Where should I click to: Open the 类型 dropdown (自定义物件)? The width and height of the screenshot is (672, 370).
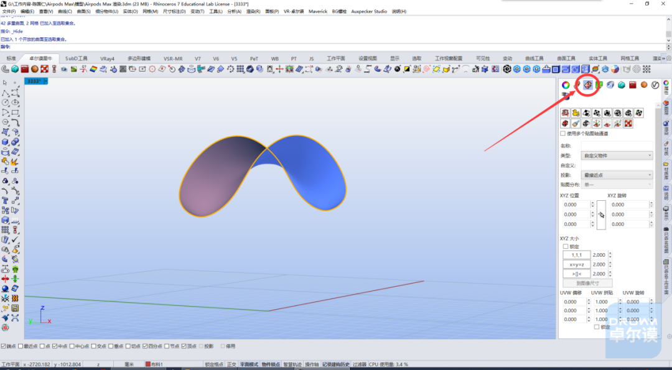(x=617, y=155)
